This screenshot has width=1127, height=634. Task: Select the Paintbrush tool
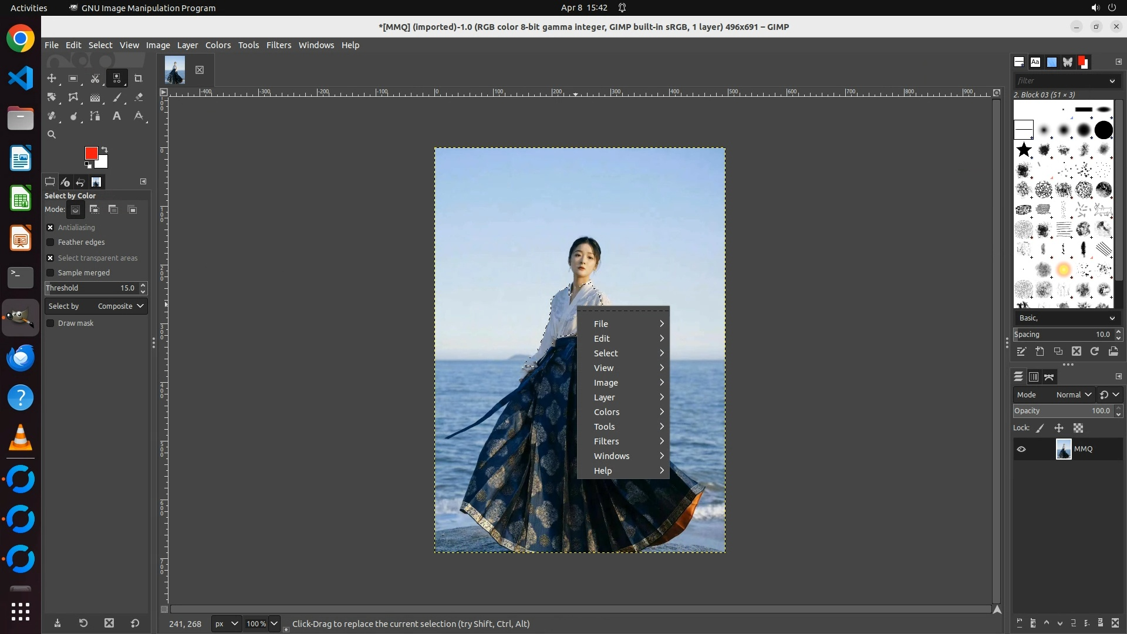117,97
